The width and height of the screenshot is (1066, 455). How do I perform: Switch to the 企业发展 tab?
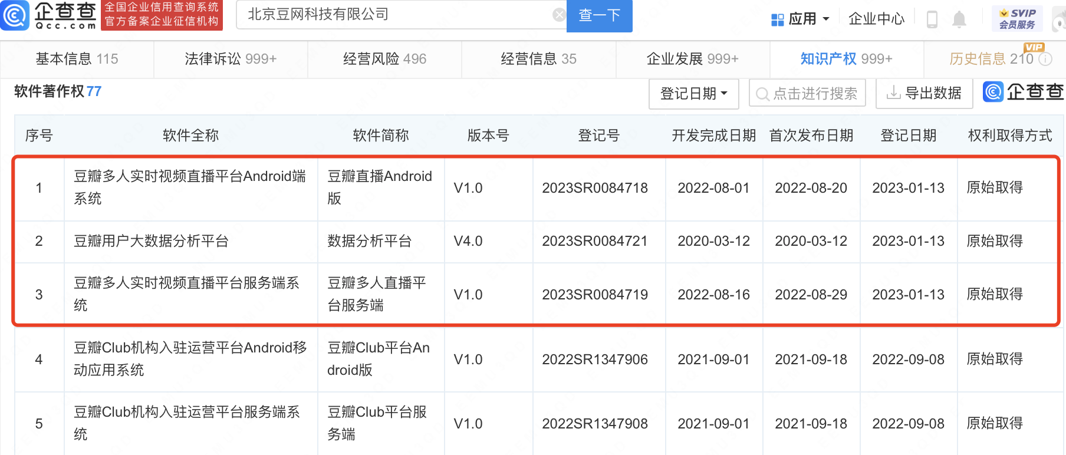[692, 59]
